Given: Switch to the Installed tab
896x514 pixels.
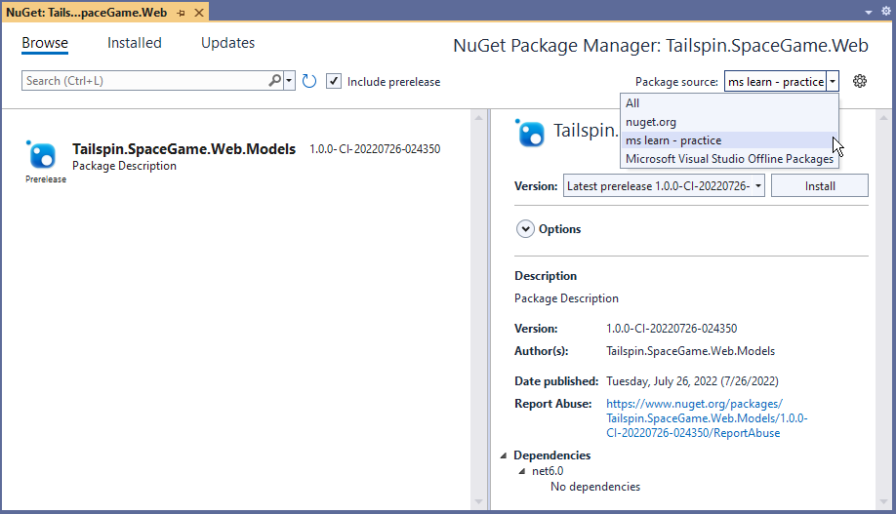Looking at the screenshot, I should [x=135, y=43].
